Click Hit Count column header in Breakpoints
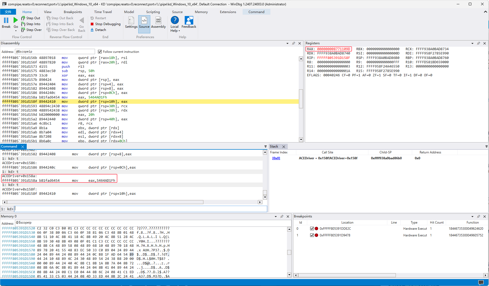This screenshot has width=489, height=286. [x=437, y=223]
